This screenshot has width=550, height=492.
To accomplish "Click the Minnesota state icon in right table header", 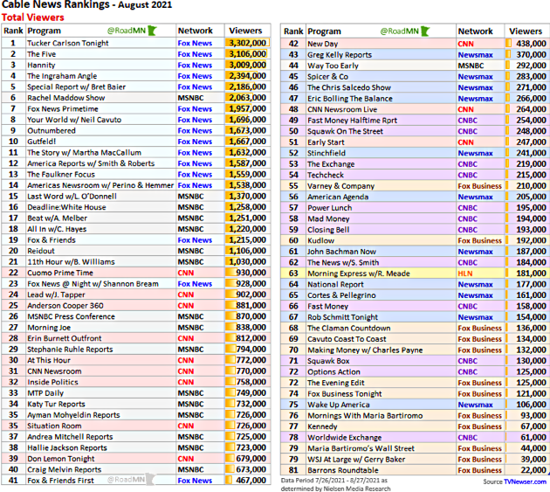I will tap(425, 31).
